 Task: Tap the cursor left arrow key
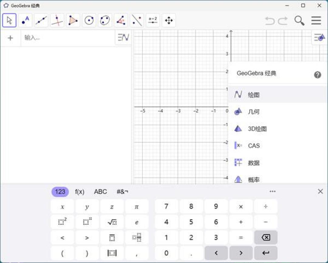click(x=216, y=253)
